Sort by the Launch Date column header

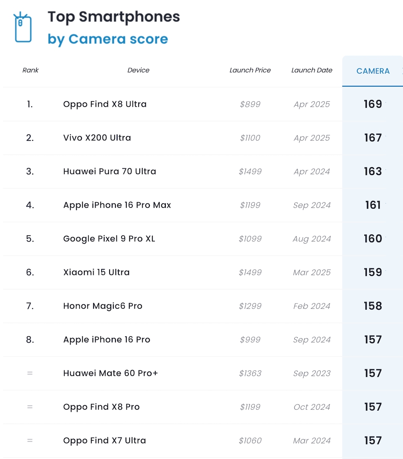(312, 70)
